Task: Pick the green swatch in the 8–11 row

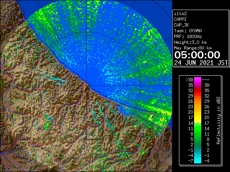Action: 198,134
